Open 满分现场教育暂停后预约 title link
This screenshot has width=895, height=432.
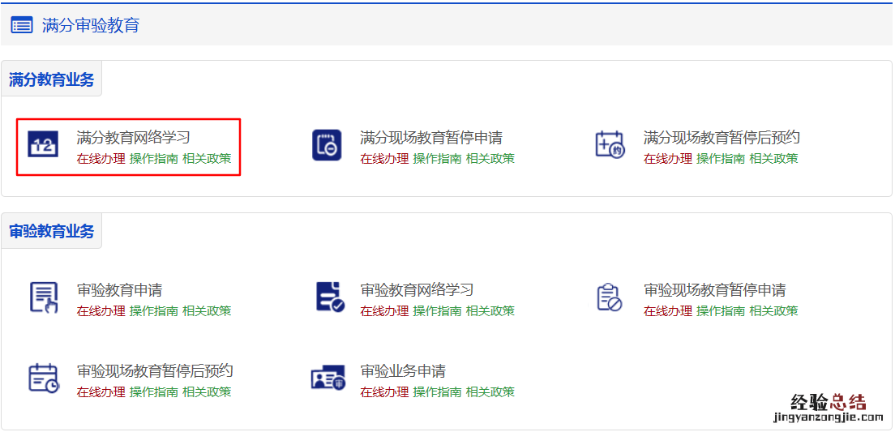pyautogui.click(x=722, y=138)
